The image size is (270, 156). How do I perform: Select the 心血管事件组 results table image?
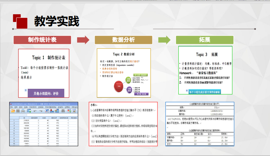[x=200, y=124]
